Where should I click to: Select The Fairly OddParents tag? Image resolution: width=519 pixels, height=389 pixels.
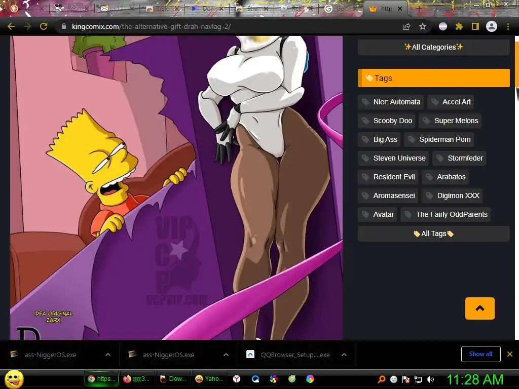(446, 214)
